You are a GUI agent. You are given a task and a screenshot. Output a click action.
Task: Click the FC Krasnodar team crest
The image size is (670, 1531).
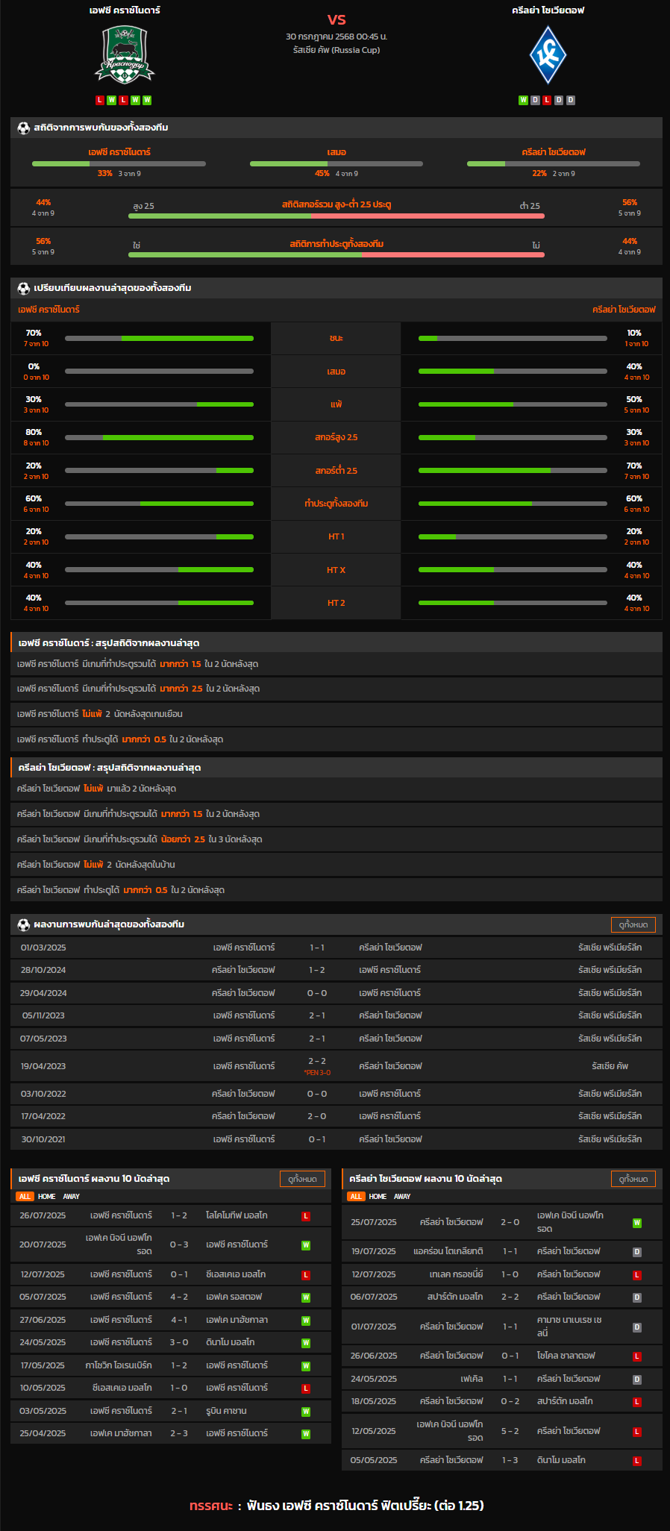(124, 54)
